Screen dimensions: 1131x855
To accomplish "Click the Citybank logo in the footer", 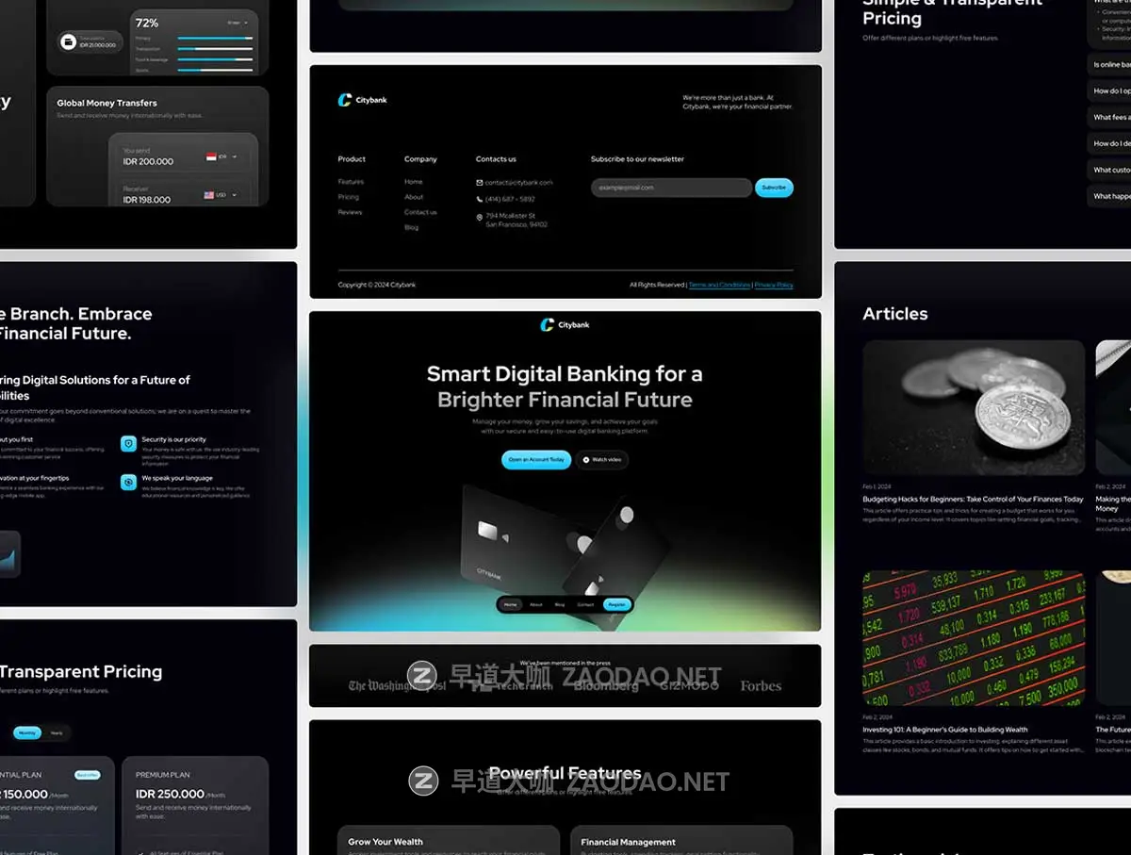I will [x=363, y=99].
